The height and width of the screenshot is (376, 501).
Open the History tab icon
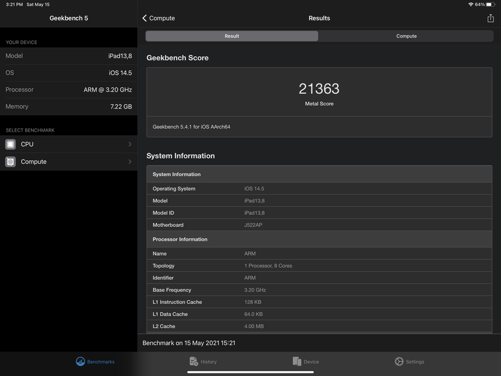click(194, 362)
